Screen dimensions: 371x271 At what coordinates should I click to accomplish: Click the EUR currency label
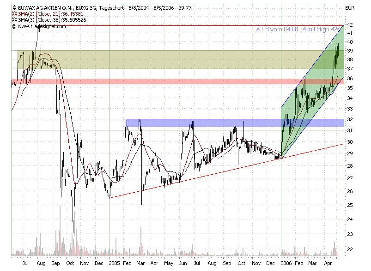(x=350, y=8)
